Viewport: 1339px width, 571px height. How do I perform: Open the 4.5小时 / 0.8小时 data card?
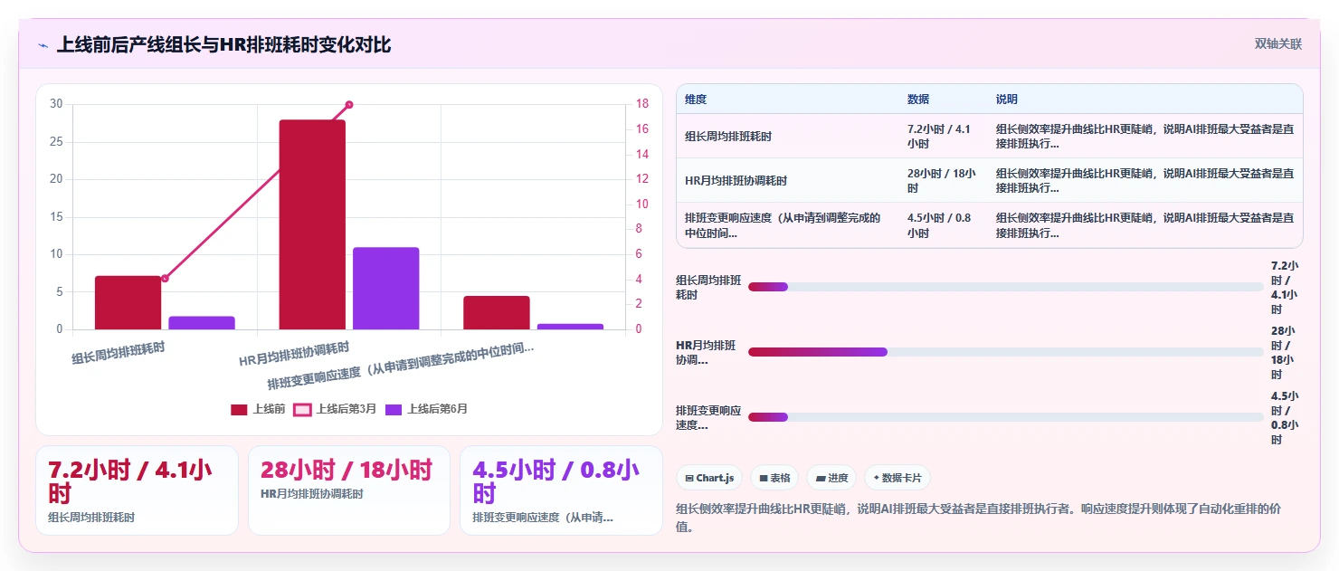[x=561, y=490]
